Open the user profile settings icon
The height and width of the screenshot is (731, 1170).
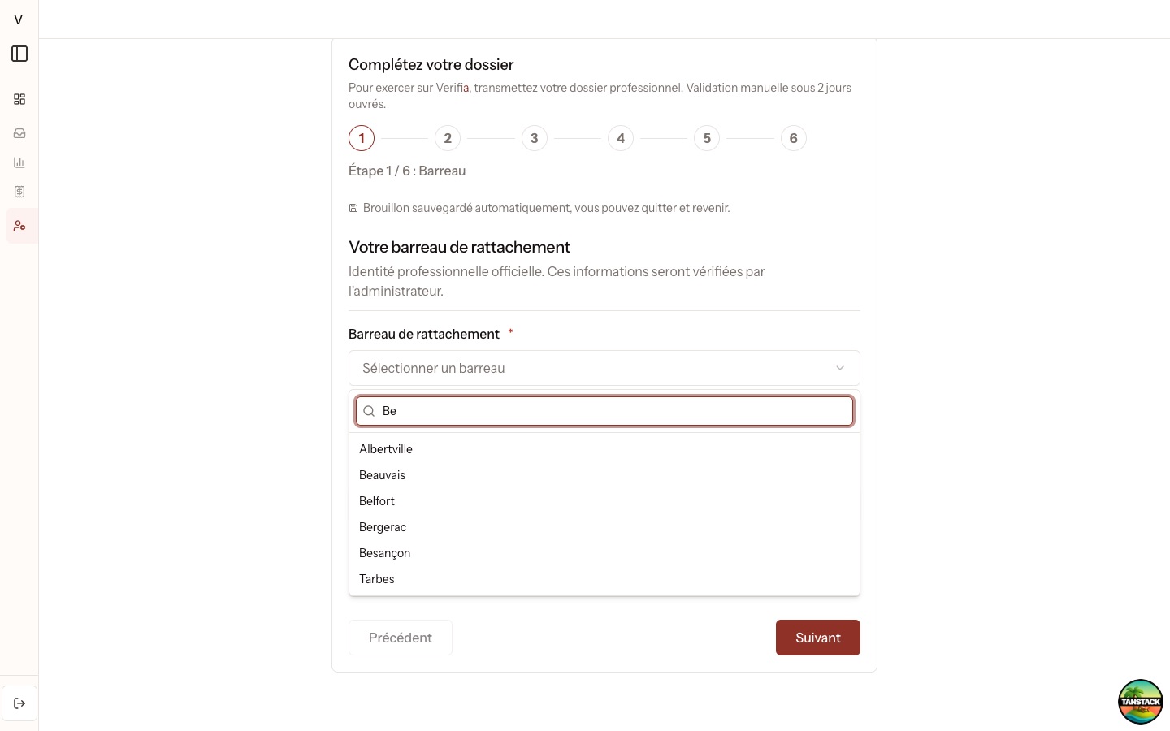click(x=19, y=226)
